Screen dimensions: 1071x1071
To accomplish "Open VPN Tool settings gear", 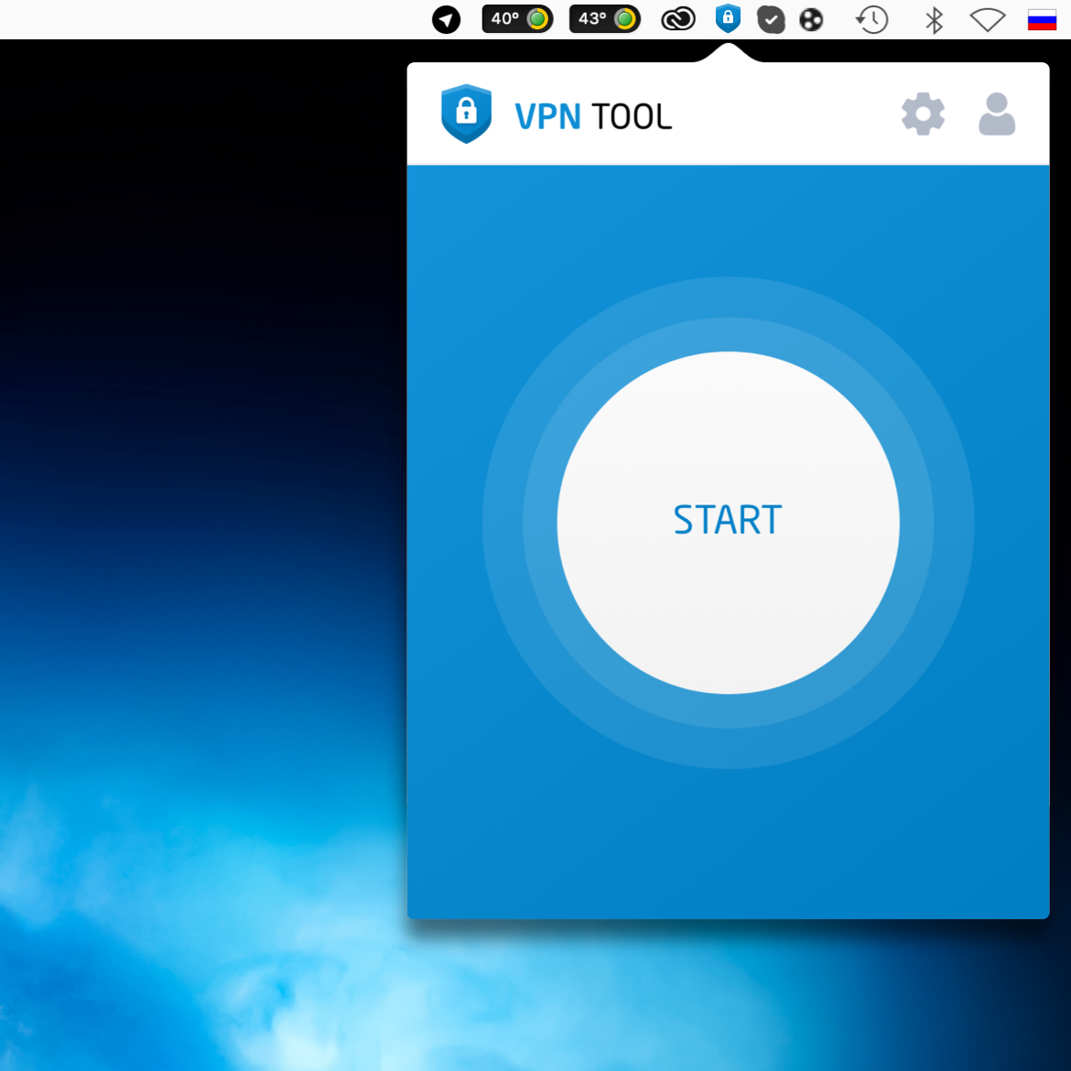I will point(923,114).
